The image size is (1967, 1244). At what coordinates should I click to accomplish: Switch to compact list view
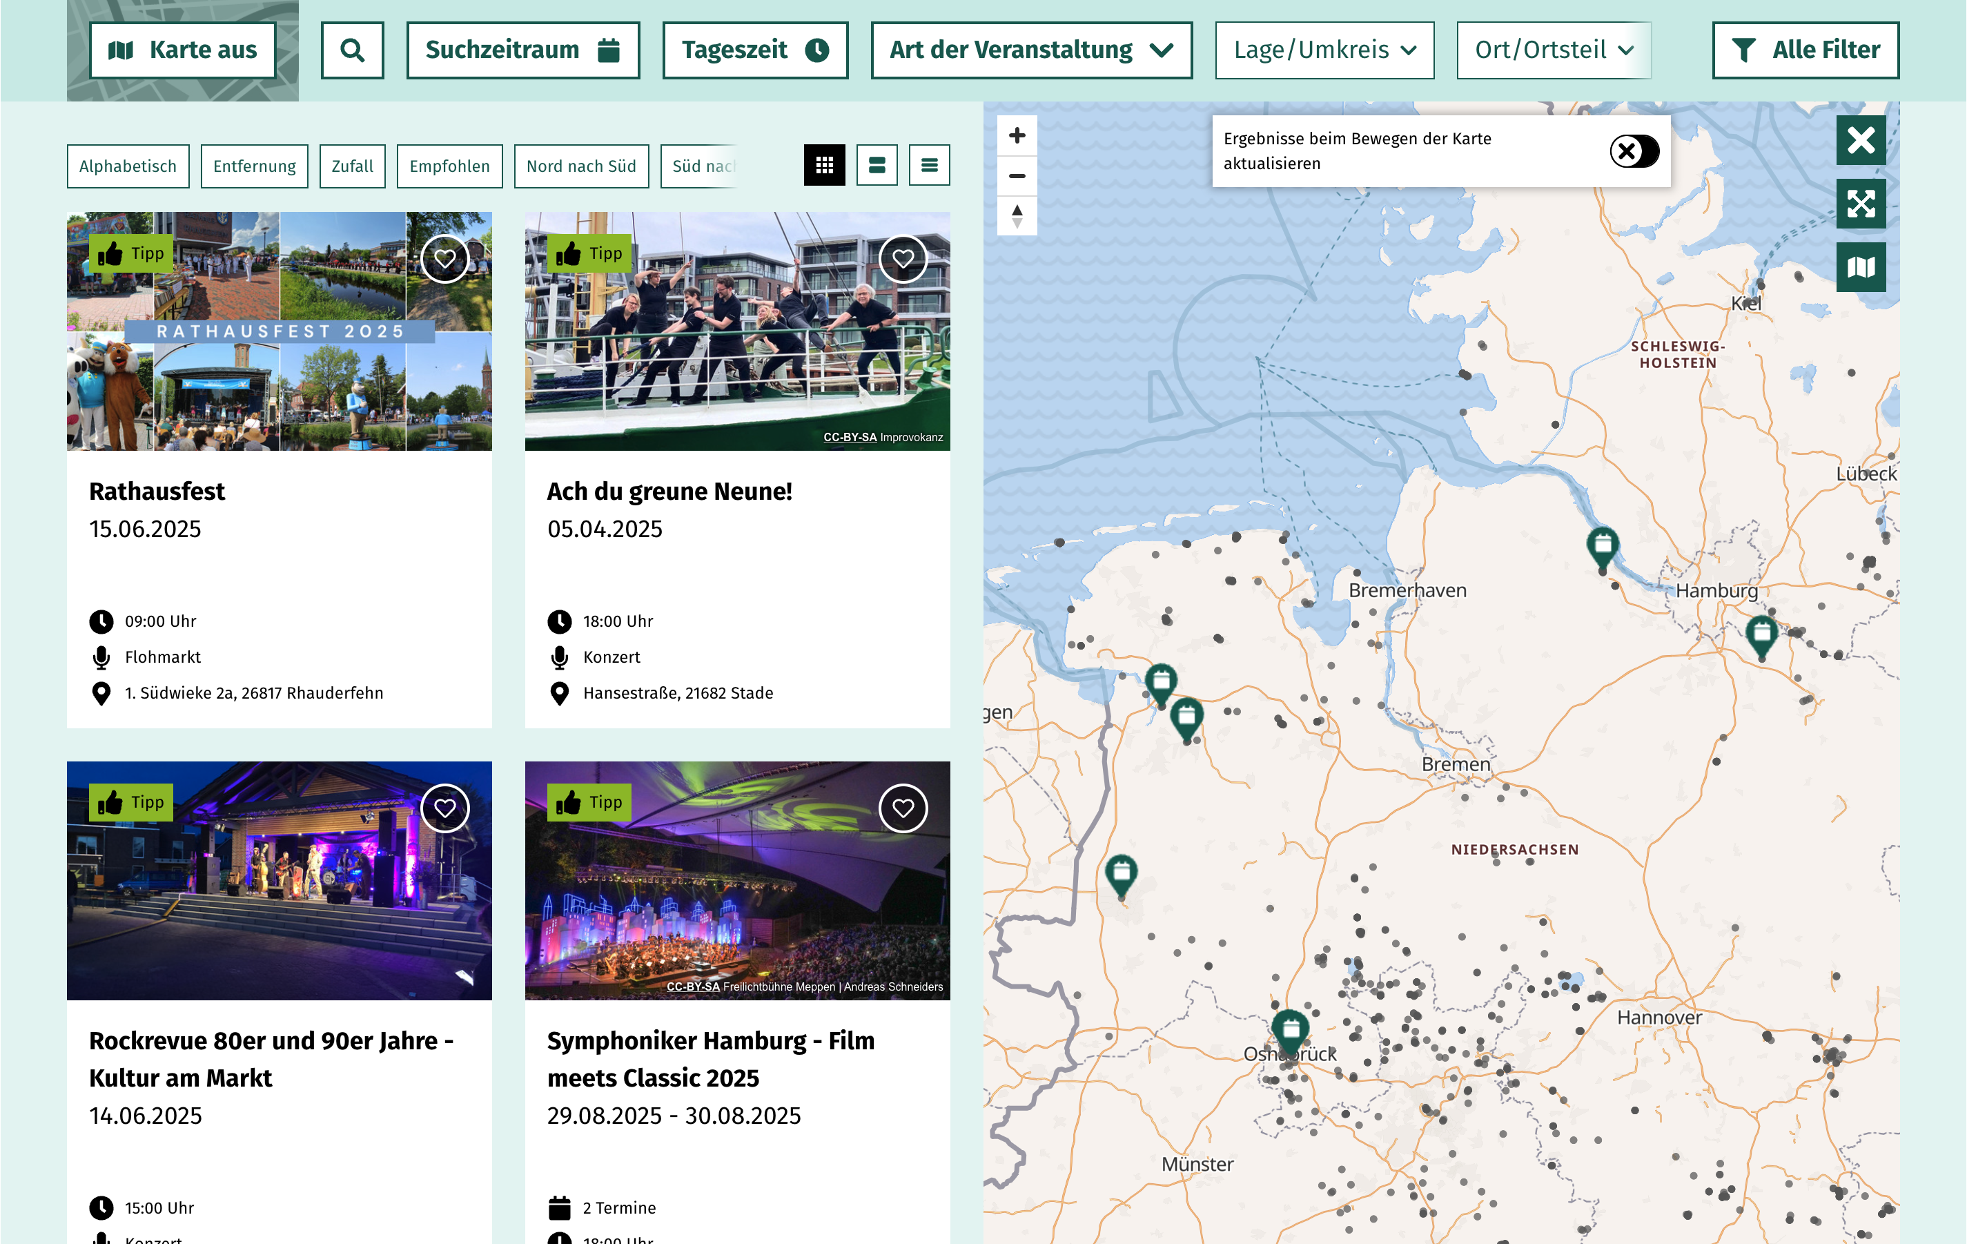[x=929, y=165]
